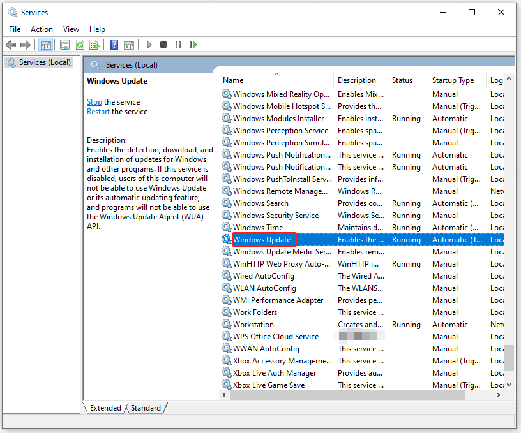Open Properties toolbar icon
521x433 pixels.
pyautogui.click(x=64, y=45)
